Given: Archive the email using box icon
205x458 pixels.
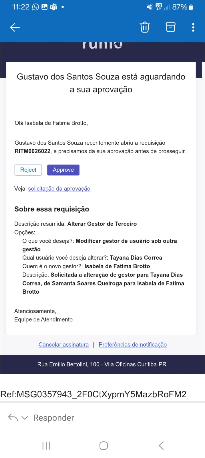Looking at the screenshot, I should [x=170, y=27].
